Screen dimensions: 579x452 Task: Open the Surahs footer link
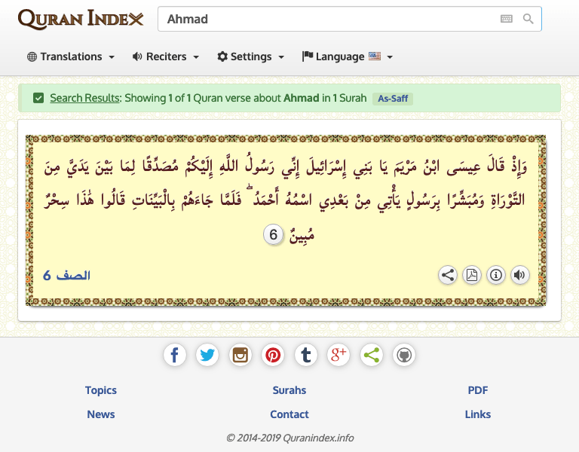289,390
